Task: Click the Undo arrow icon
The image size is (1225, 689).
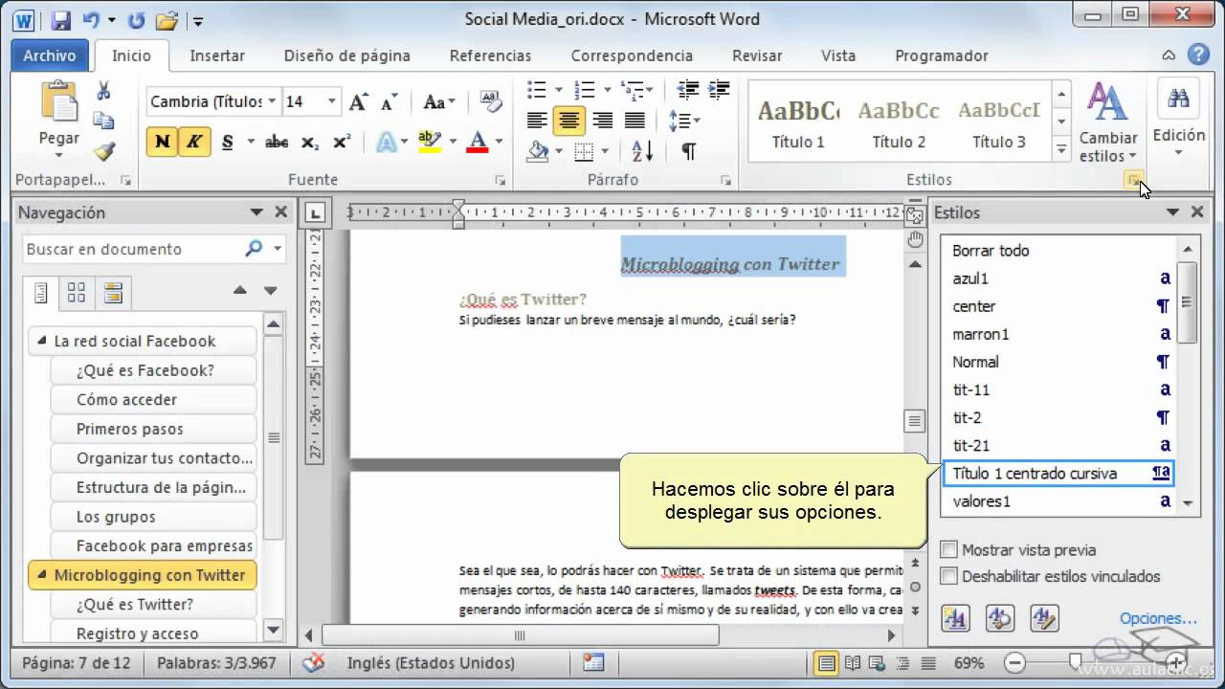Action: click(92, 19)
